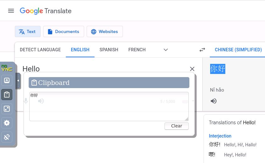Clear source text with X button
This screenshot has height=163, width=265.
(x=192, y=69)
